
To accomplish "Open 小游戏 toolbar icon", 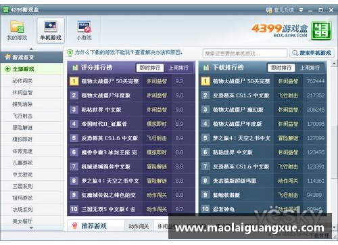I will (x=84, y=27).
